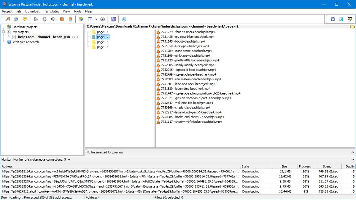Click the folder path bar ending in page - 2

pos(217,26)
